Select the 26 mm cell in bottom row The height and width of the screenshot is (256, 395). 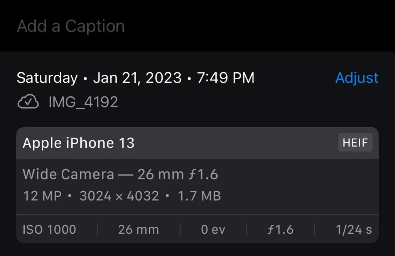(x=138, y=230)
